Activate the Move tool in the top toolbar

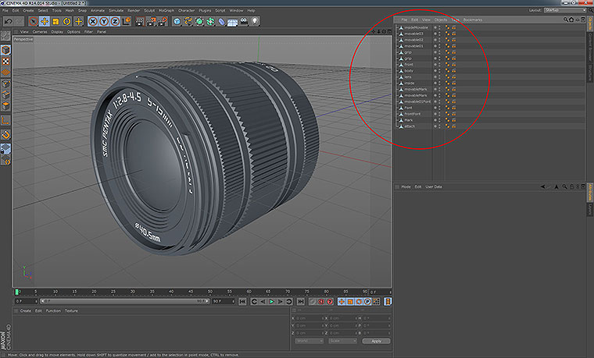pyautogui.click(x=45, y=22)
